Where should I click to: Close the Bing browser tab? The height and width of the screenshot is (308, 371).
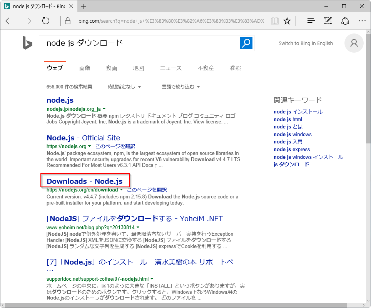[x=71, y=7]
